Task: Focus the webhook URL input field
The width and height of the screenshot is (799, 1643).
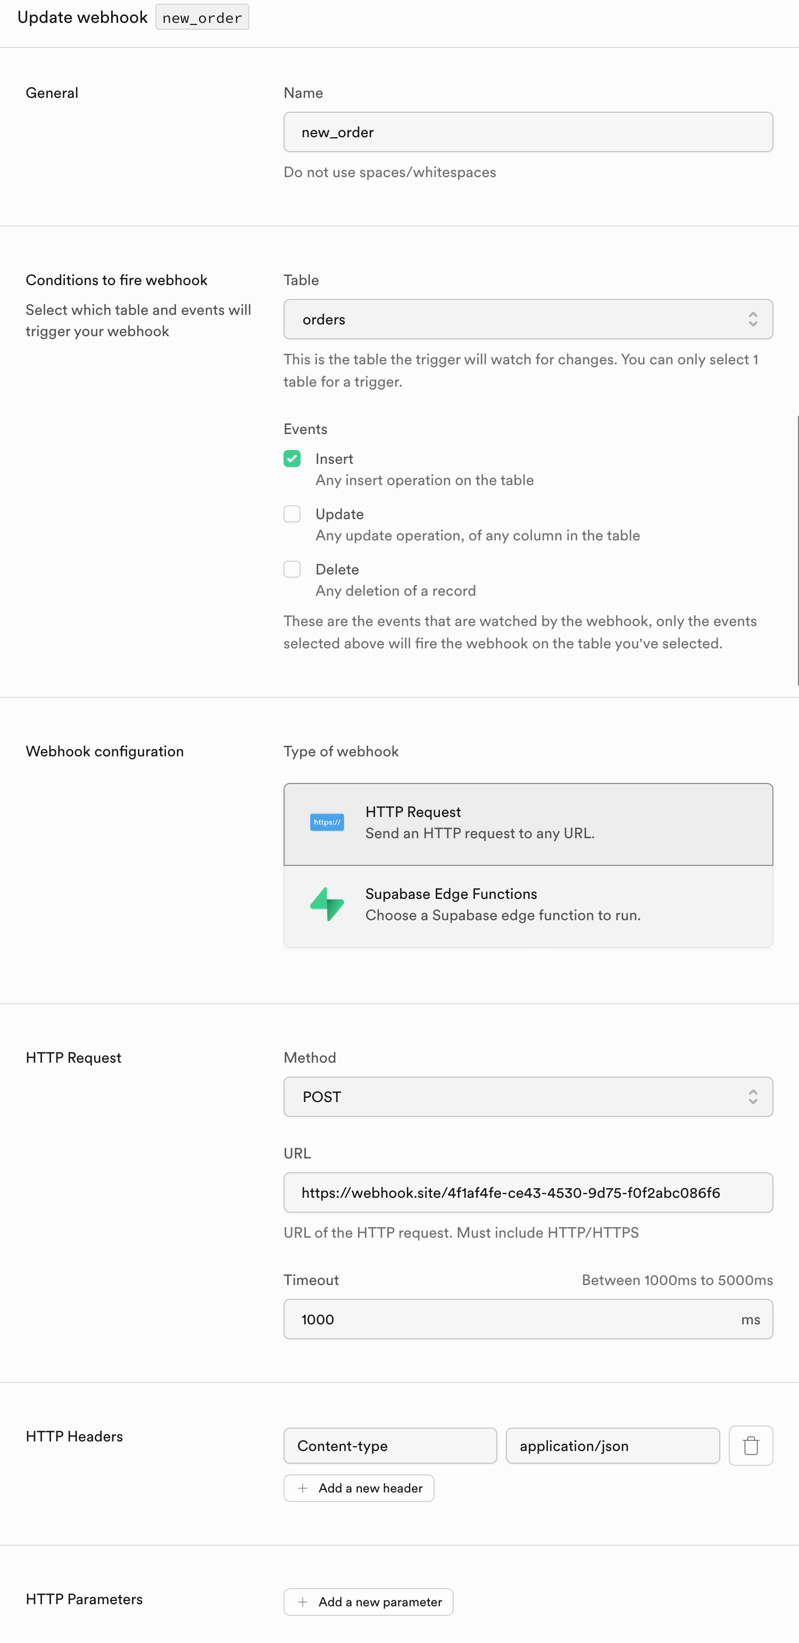Action: (x=528, y=1192)
